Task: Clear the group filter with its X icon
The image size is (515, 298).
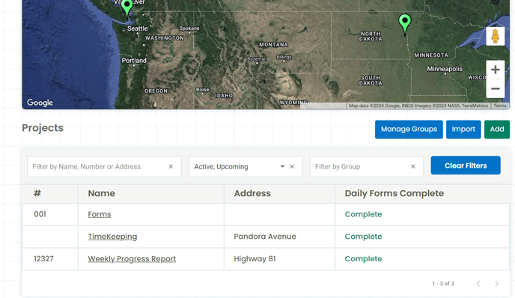Action: point(413,166)
